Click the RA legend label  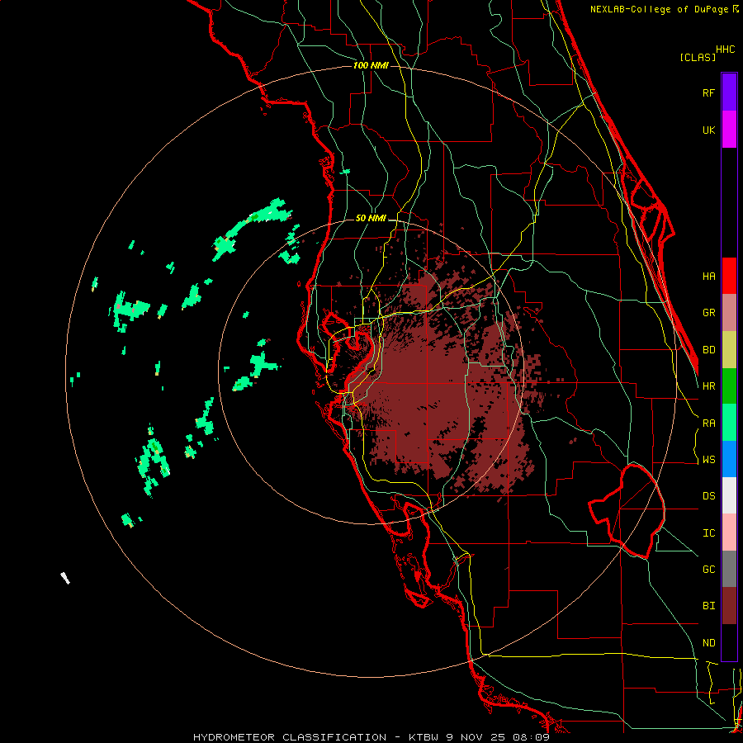pos(708,424)
